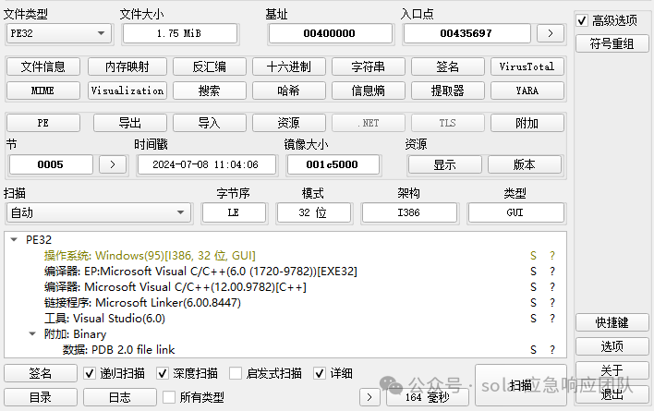Click the 时间戳 field 2024-07-08 11:04:06
Viewport: 654px width, 411px height.
[x=206, y=164]
